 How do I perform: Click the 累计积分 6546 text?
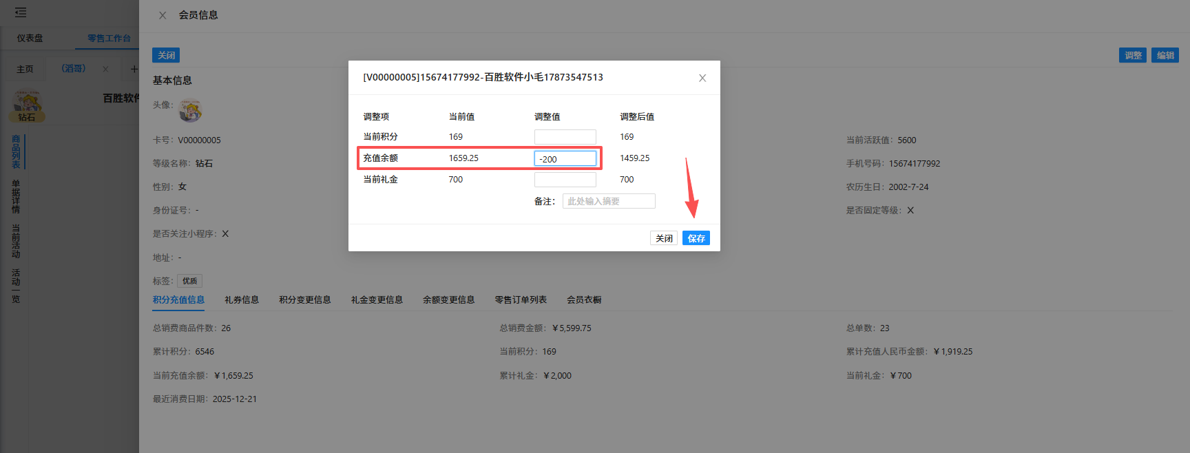click(x=183, y=352)
